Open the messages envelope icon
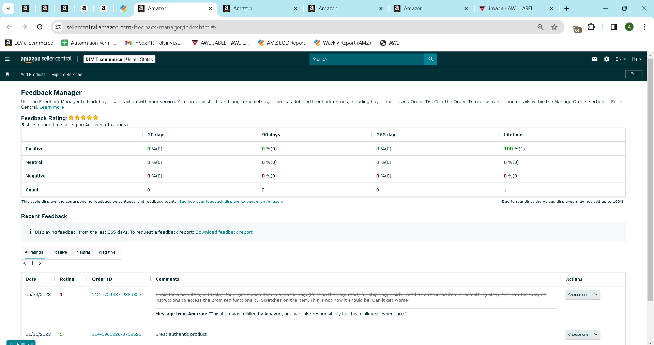The width and height of the screenshot is (654, 345). coord(594,59)
